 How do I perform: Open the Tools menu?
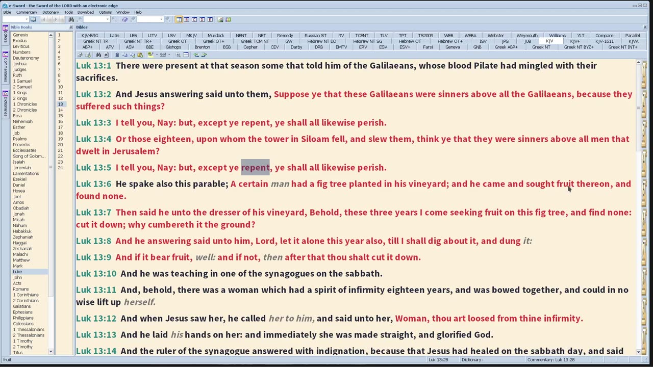point(68,12)
